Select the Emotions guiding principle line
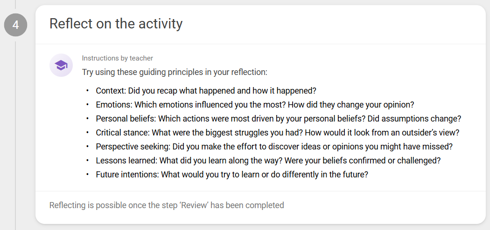The height and width of the screenshot is (230, 490). coord(255,105)
